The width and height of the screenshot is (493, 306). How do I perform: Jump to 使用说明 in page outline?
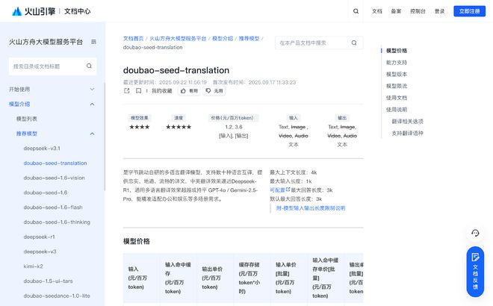(x=397, y=110)
